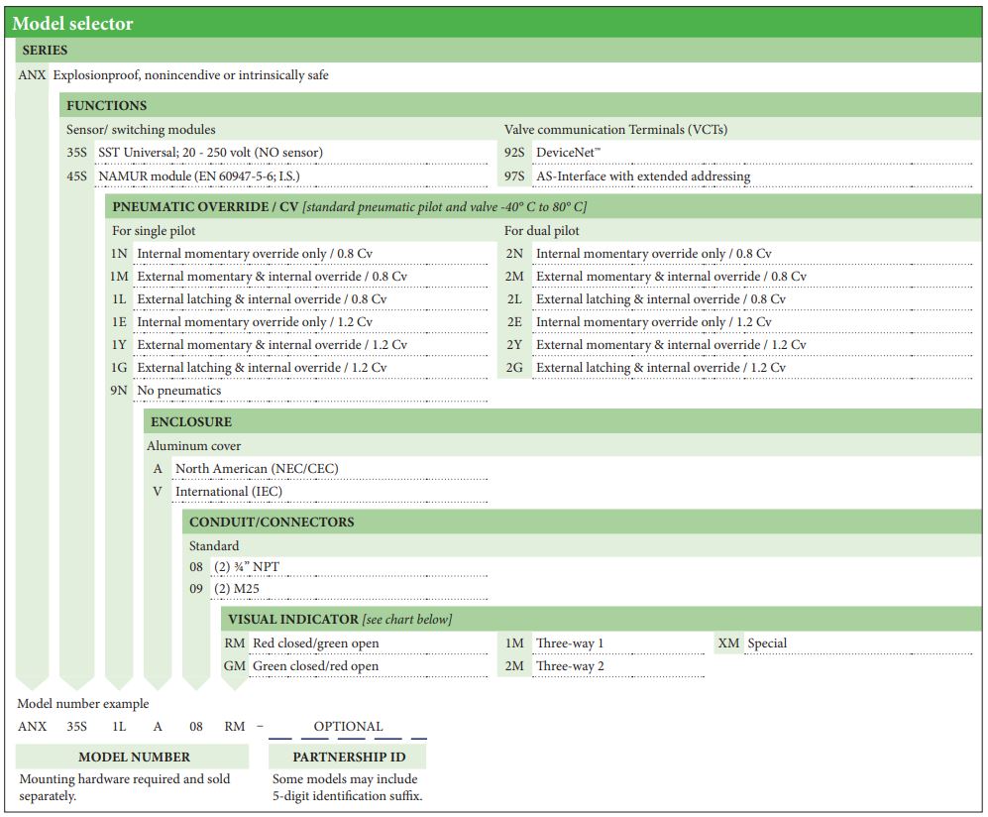Click the Model selector title header
Image resolution: width=988 pixels, height=817 pixels.
tap(72, 23)
